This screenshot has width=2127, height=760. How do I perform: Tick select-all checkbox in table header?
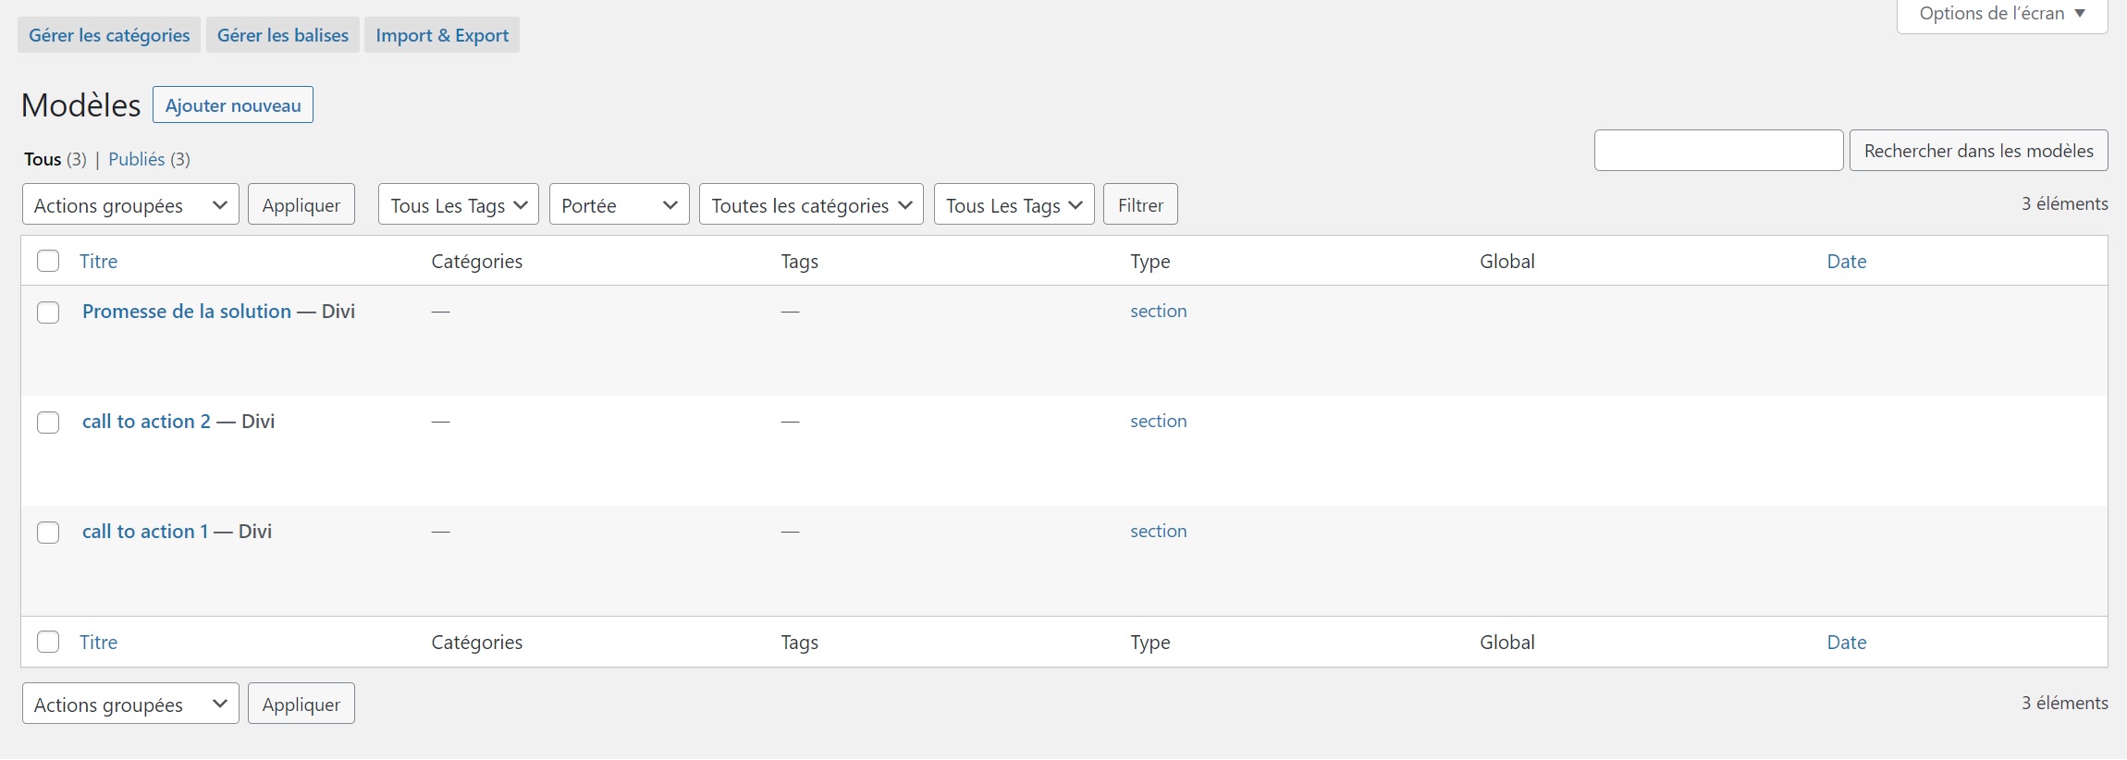(48, 261)
